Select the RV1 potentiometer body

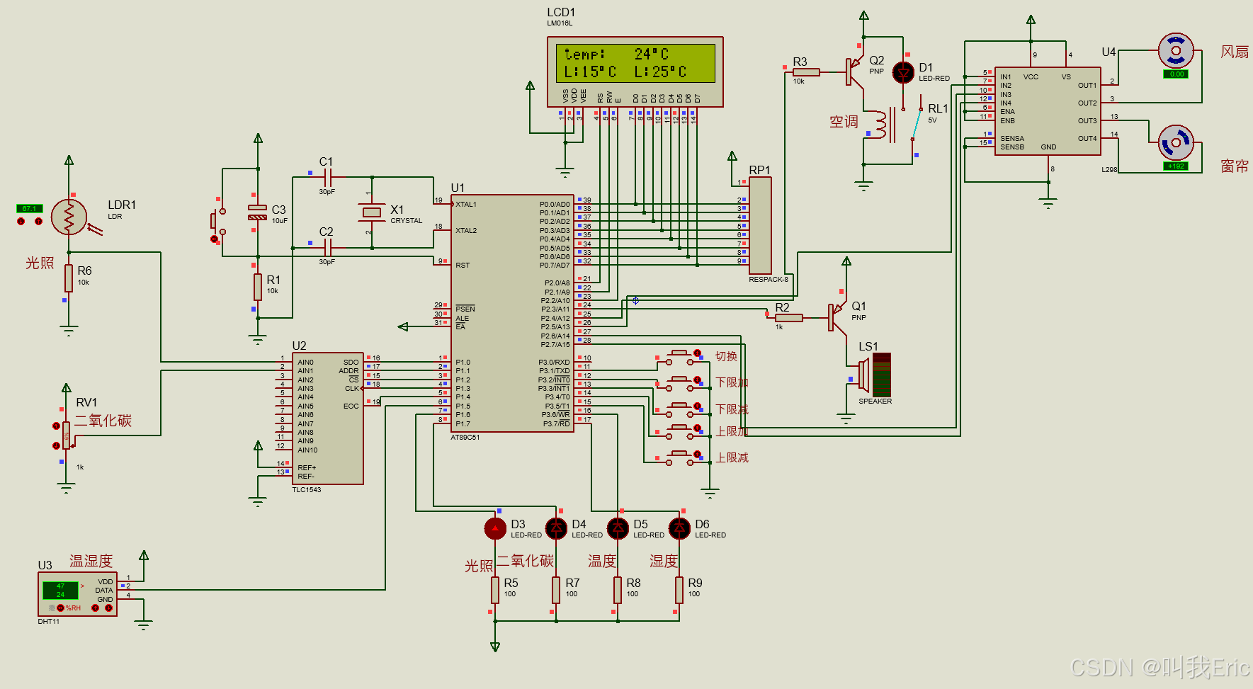[67, 435]
